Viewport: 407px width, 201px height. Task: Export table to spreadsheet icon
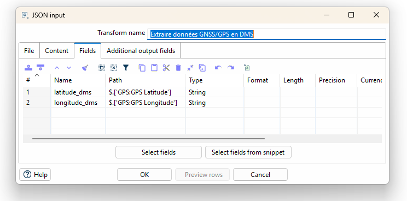247,68
